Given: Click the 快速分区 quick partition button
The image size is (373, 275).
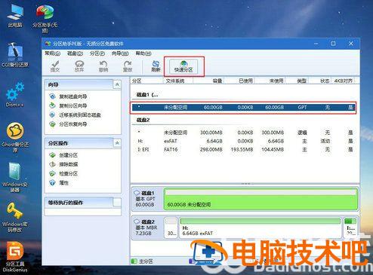Looking at the screenshot, I should 183,66.
